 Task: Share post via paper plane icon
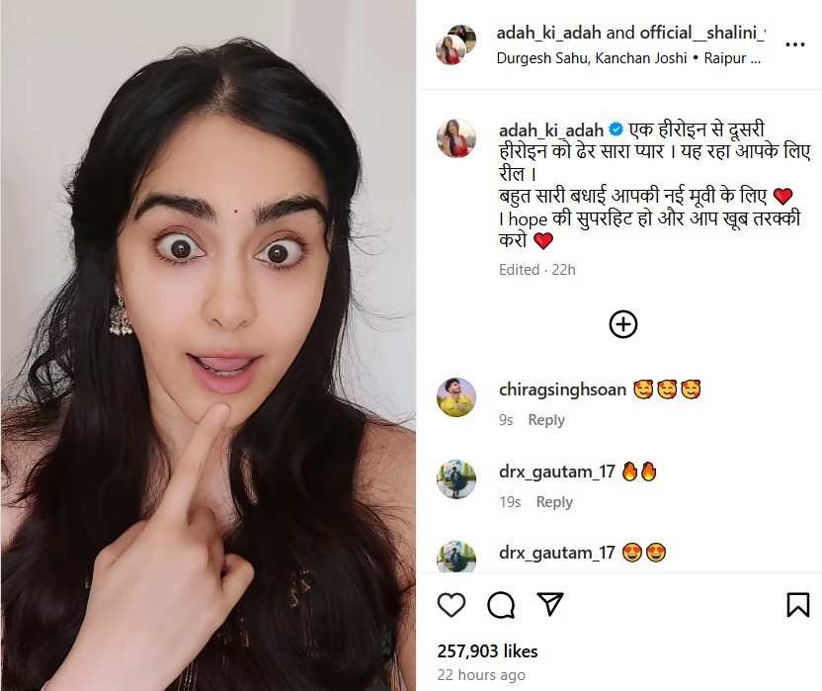point(550,604)
